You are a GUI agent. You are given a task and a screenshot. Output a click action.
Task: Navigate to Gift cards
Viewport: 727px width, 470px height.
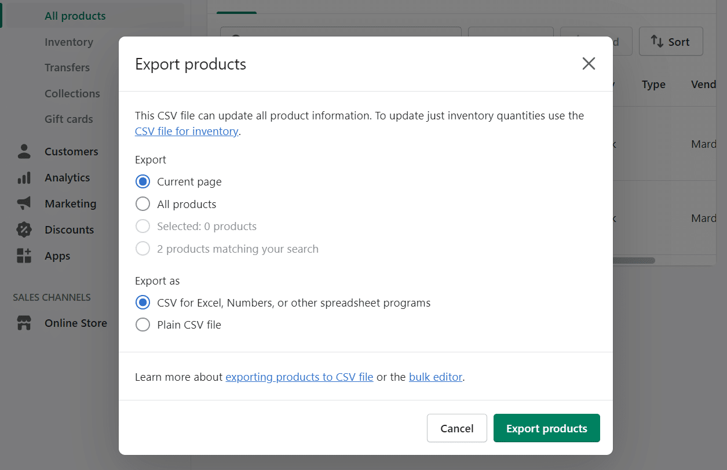coord(69,119)
